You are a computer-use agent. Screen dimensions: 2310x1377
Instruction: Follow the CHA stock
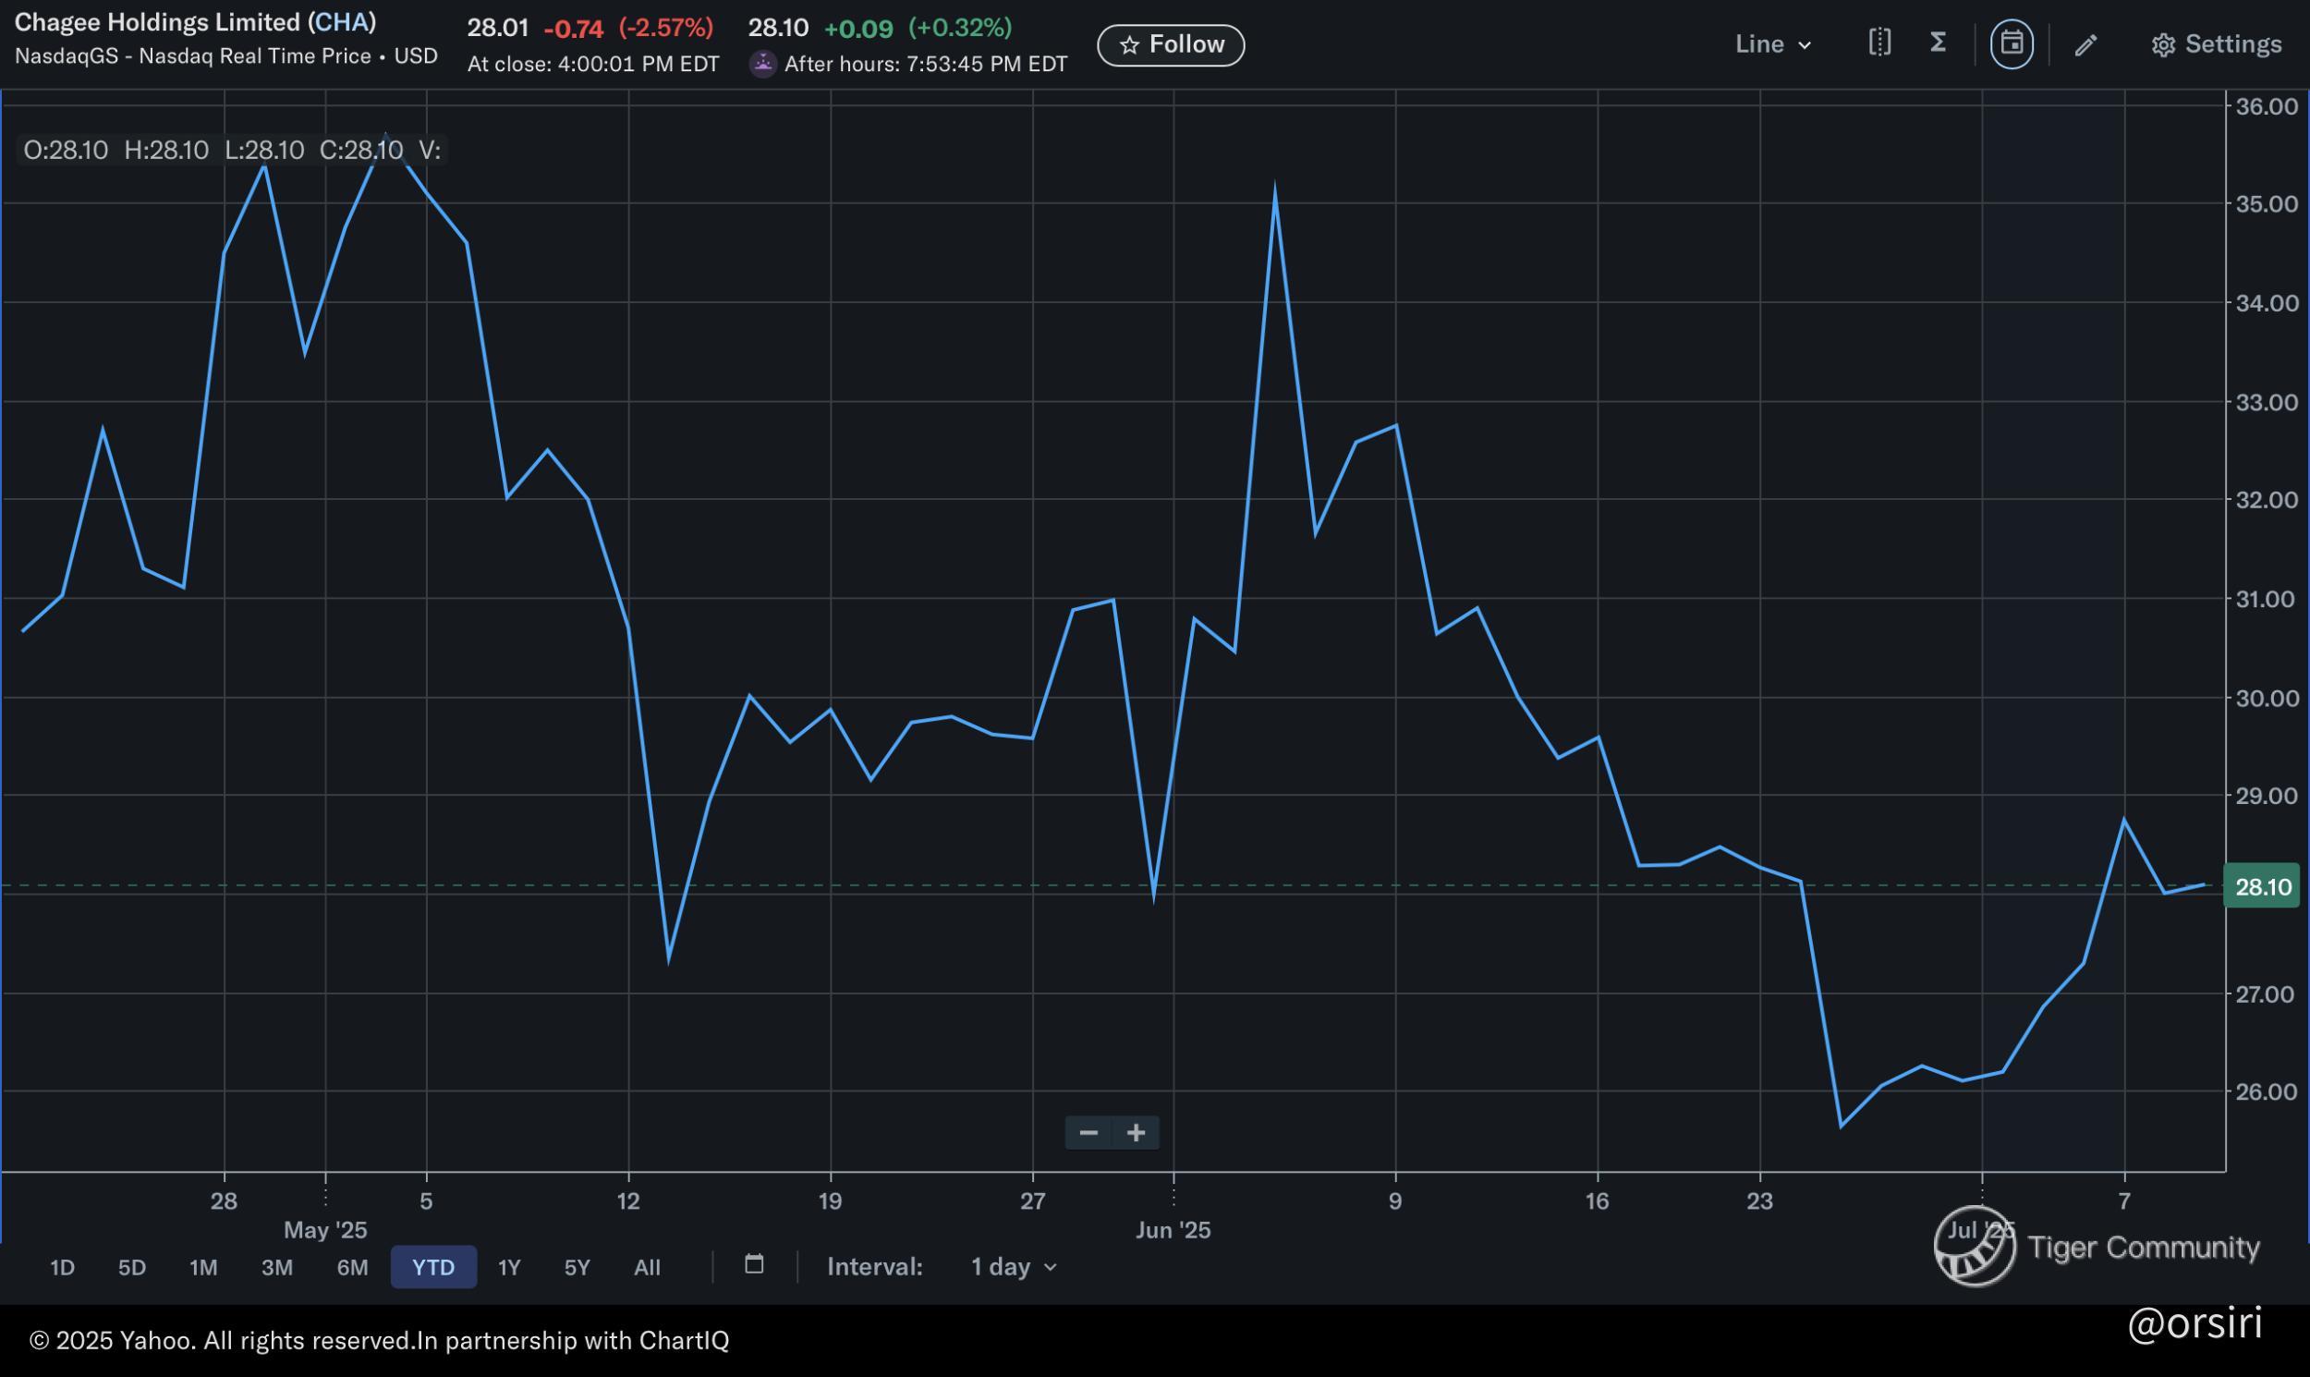tap(1171, 44)
